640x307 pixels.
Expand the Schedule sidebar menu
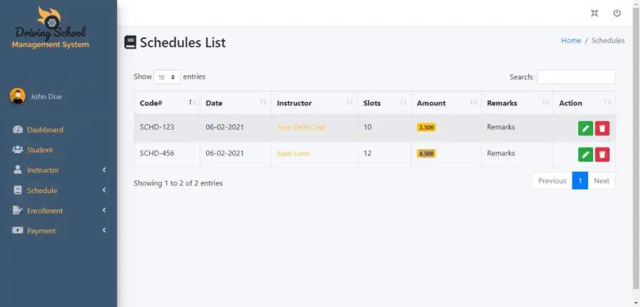pos(59,190)
